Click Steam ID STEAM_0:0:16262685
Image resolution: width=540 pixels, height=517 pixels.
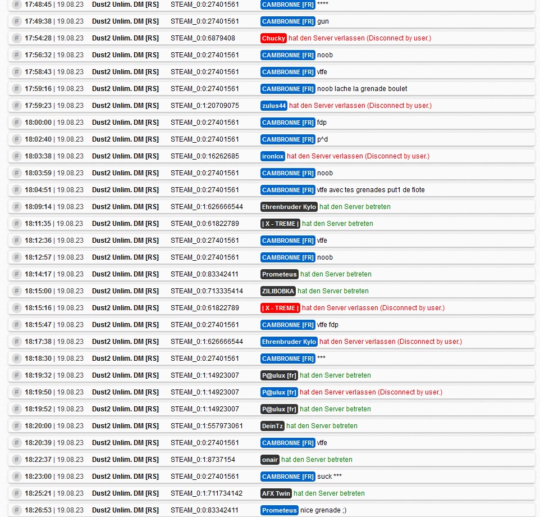click(204, 156)
